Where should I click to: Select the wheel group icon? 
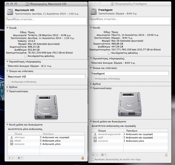(12, 141)
